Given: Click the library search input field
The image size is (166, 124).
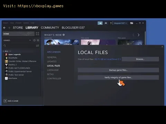Looking at the screenshot, I should 21,45.
